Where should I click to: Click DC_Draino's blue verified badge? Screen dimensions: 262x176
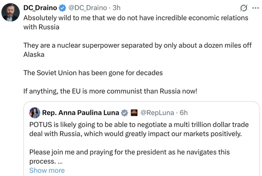62,8
